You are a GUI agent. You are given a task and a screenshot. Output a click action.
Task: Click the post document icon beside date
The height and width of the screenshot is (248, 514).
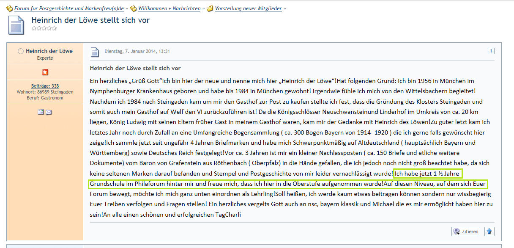(x=96, y=52)
